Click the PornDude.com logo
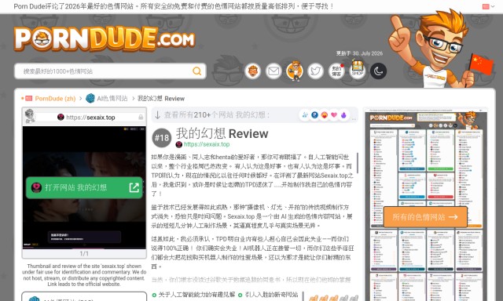503x301 pixels. coord(105,38)
